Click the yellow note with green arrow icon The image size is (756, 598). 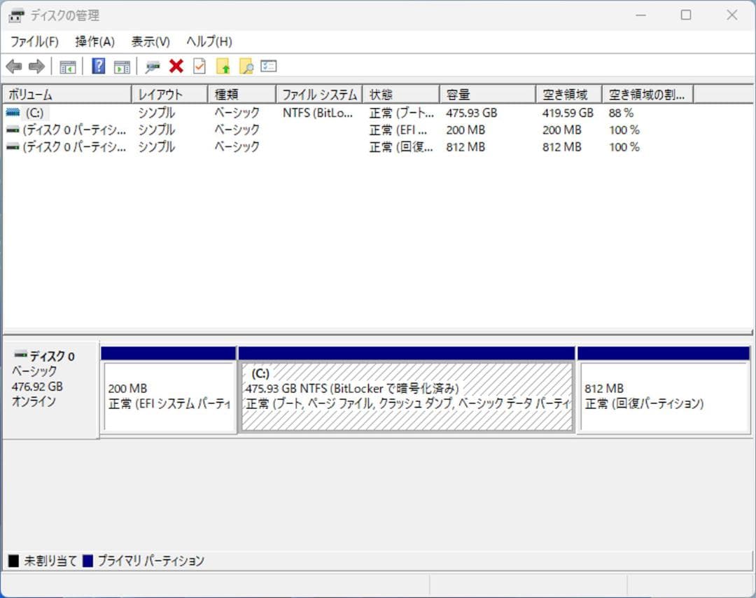(223, 66)
